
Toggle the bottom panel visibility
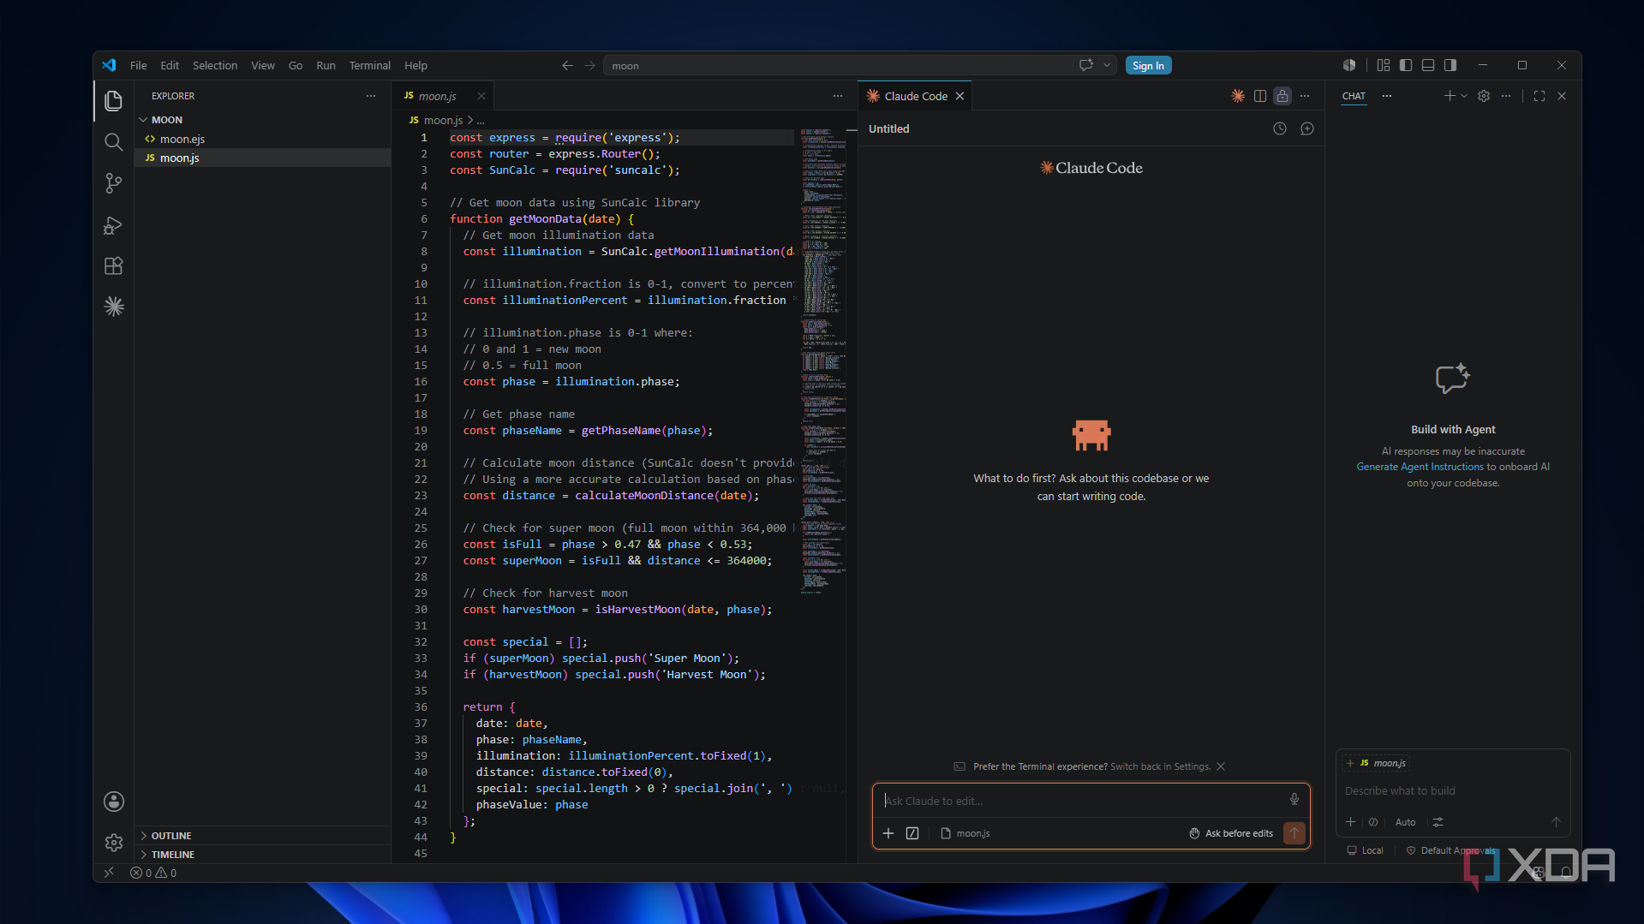click(x=1427, y=65)
